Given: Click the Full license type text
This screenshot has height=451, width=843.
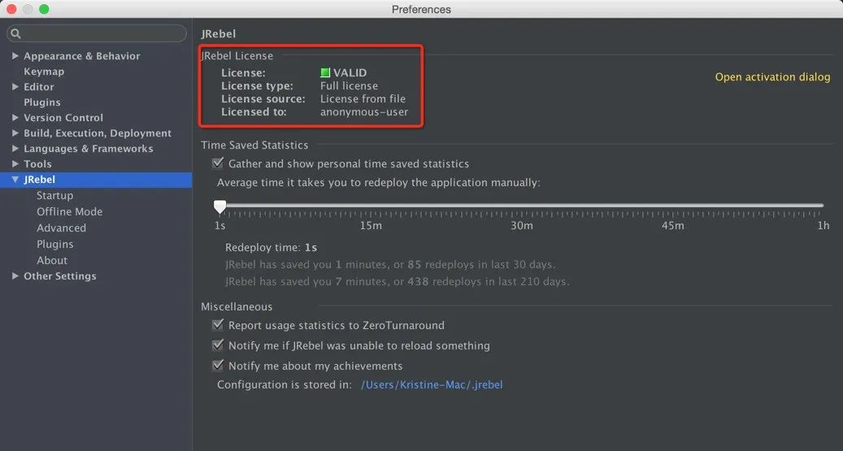Looking at the screenshot, I should click(x=349, y=86).
